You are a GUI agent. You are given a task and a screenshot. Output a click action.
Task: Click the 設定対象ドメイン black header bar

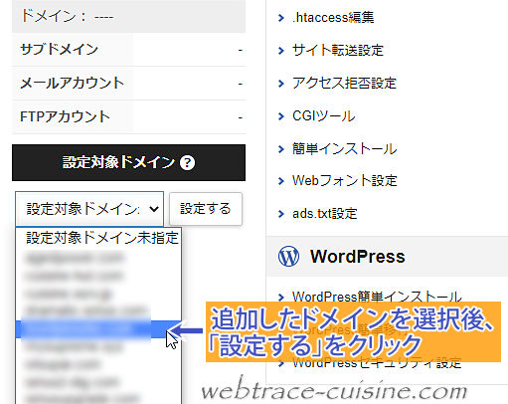(x=128, y=162)
